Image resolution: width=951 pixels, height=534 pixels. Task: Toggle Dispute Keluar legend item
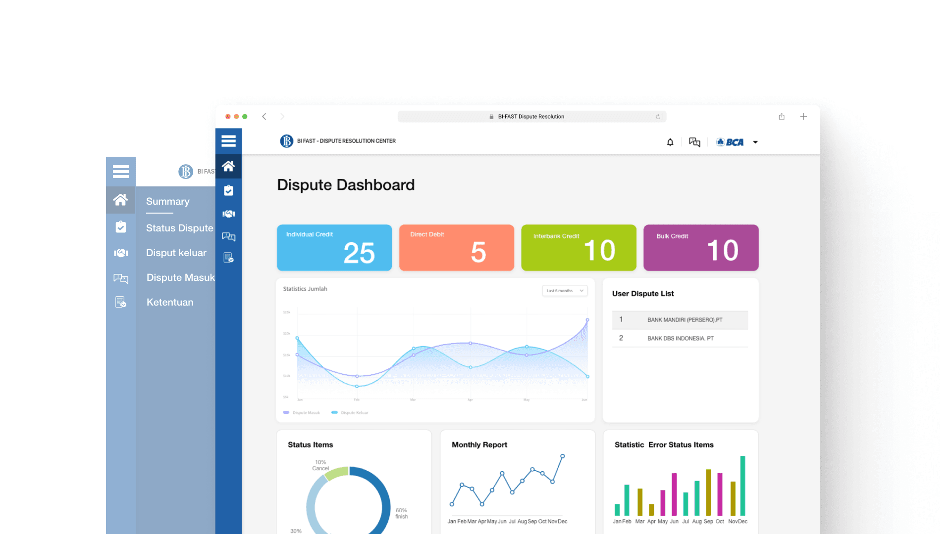[350, 412]
